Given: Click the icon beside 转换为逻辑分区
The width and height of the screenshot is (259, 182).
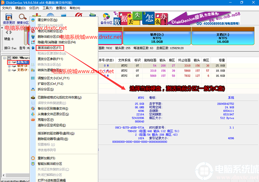Looking at the screenshot, I should pos(33,70).
